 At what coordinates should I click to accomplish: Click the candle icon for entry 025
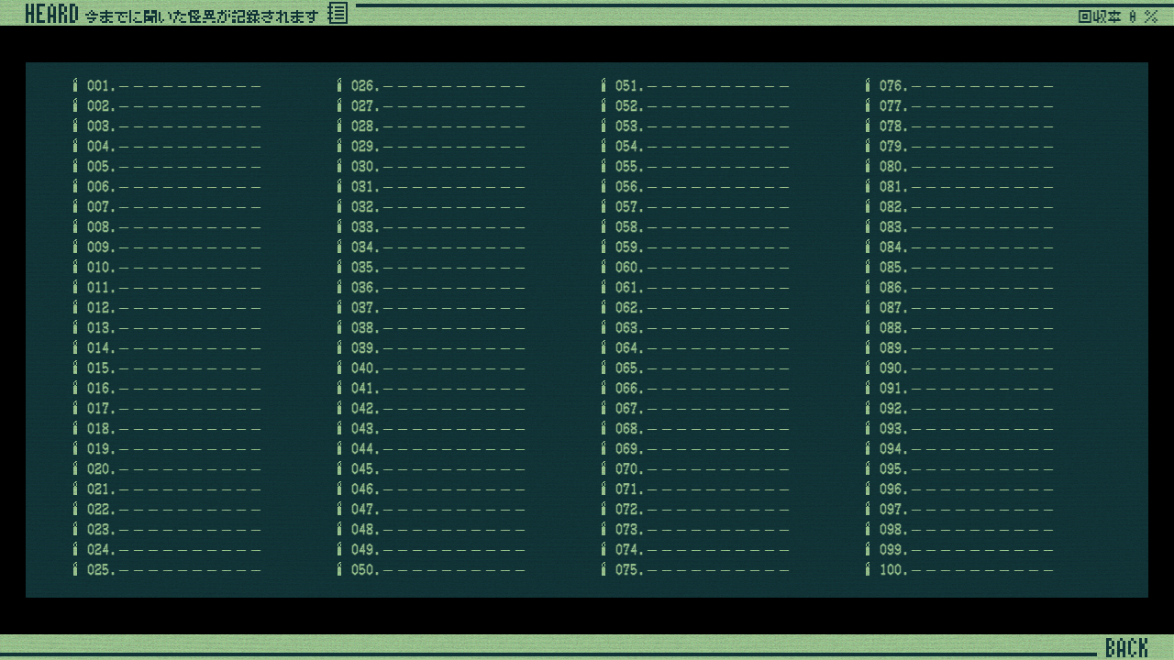tap(75, 570)
